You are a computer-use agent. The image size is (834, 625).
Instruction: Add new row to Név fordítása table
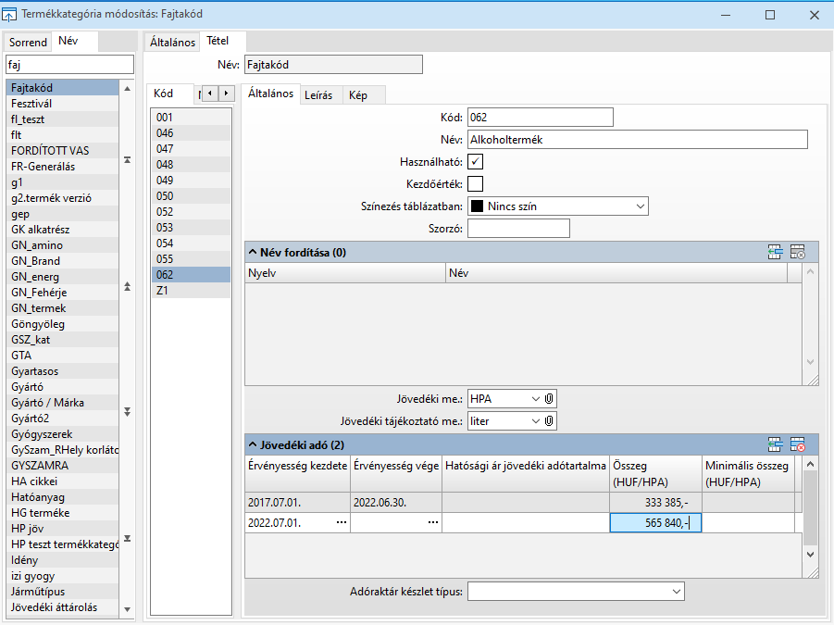[776, 252]
